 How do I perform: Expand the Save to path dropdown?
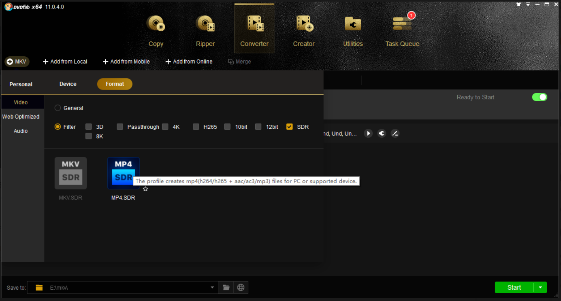(x=212, y=288)
